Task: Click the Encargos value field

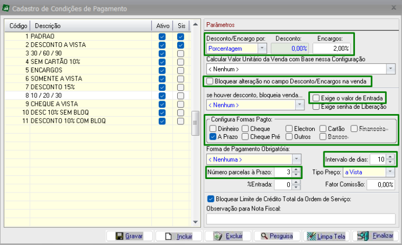Action: tap(332, 48)
